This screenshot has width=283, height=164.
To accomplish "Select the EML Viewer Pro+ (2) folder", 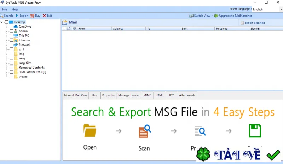I will [x=33, y=72].
